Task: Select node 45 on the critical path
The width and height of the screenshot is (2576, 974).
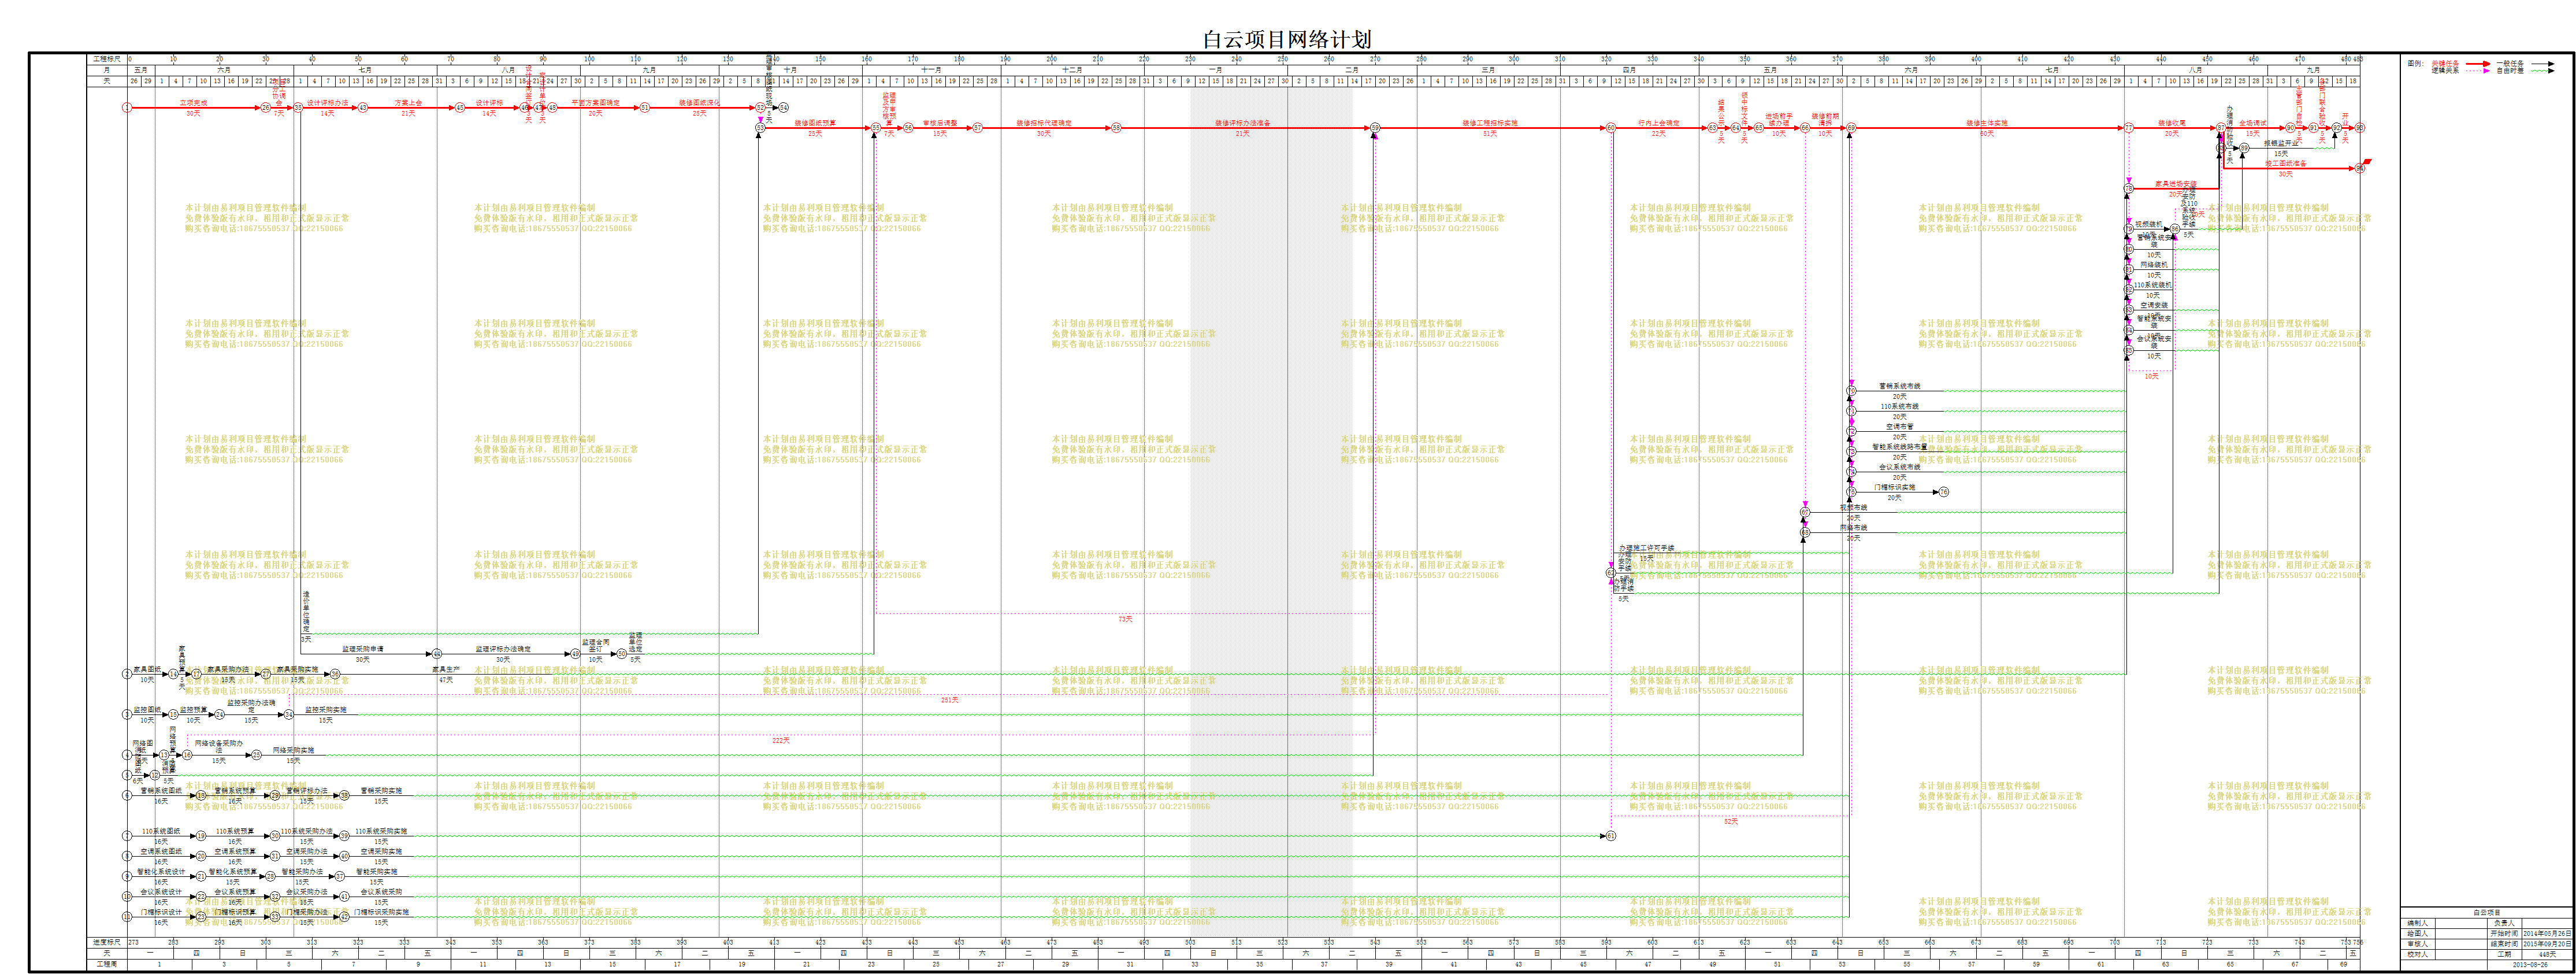Action: (460, 108)
